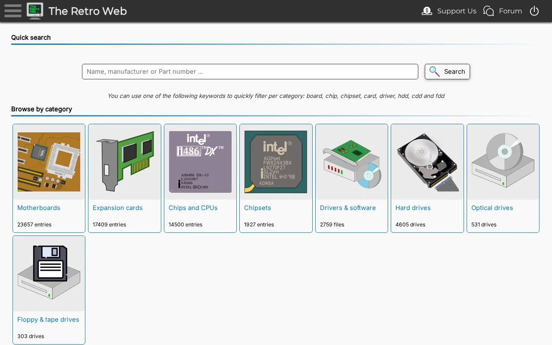Browse the Chipsets link
552x345 pixels.
point(257,208)
